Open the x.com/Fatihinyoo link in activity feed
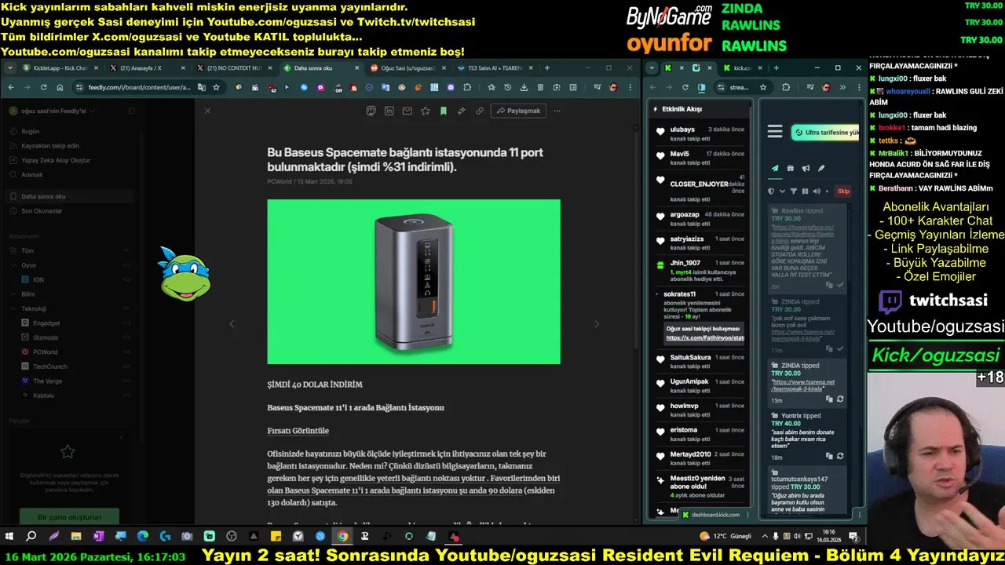 [705, 338]
